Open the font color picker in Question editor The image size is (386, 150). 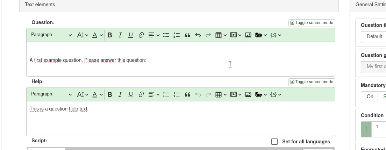coord(97,35)
